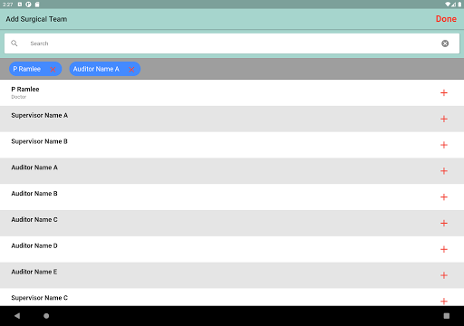Add Auditor Name C with plus icon
464x326 pixels.
(x=444, y=223)
